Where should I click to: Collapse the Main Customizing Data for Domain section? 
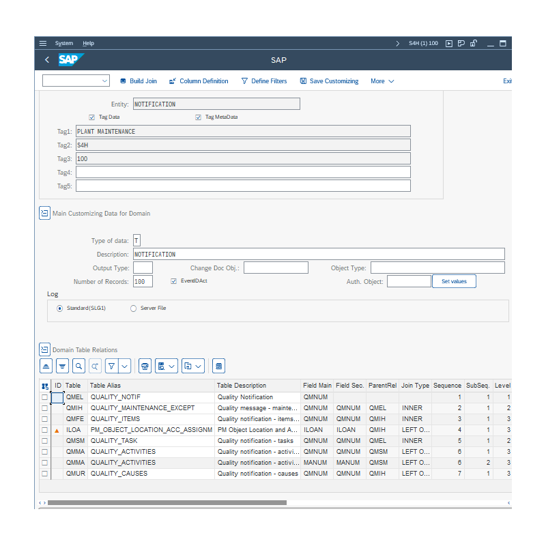pos(44,213)
